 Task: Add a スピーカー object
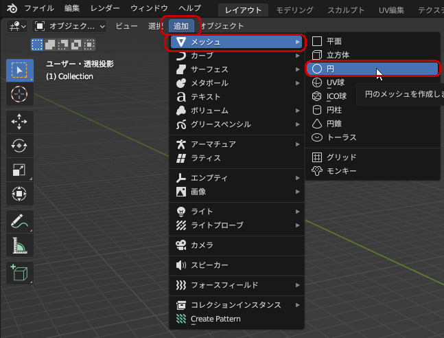(x=237, y=265)
